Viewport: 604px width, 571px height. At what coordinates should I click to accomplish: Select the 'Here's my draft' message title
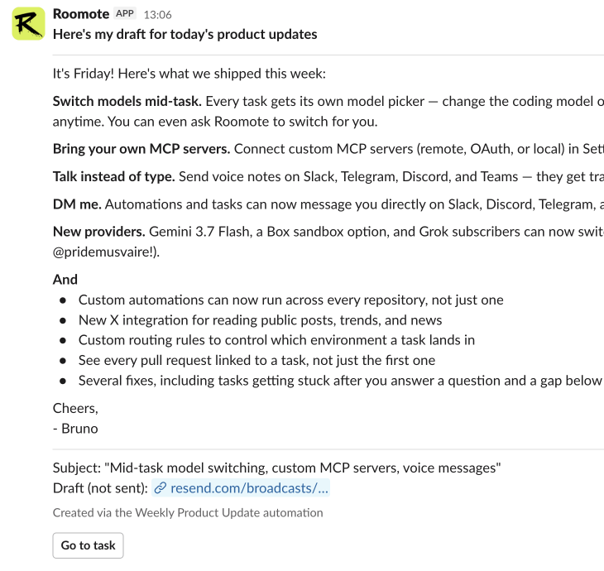pyautogui.click(x=185, y=34)
